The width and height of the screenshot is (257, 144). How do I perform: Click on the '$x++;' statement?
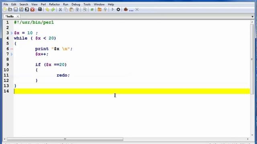tap(42, 54)
